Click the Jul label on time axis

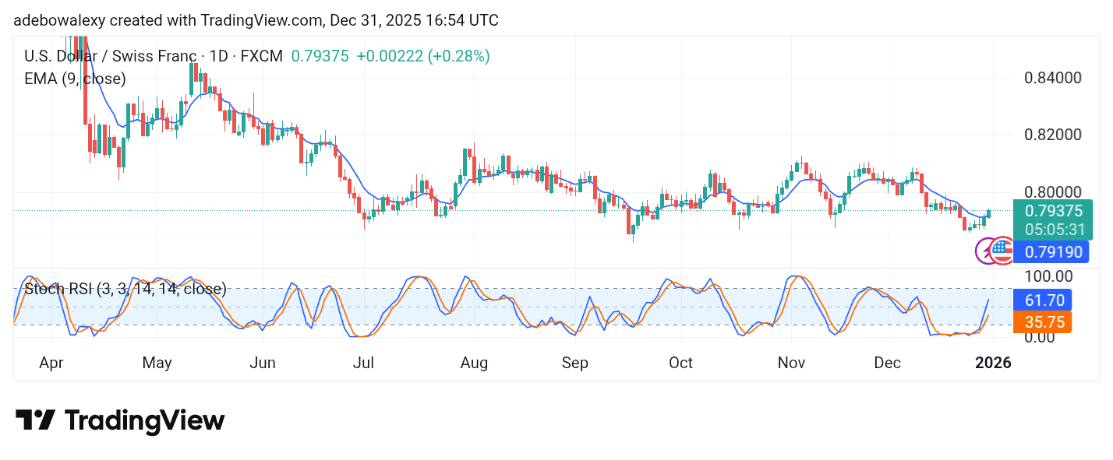pos(364,363)
